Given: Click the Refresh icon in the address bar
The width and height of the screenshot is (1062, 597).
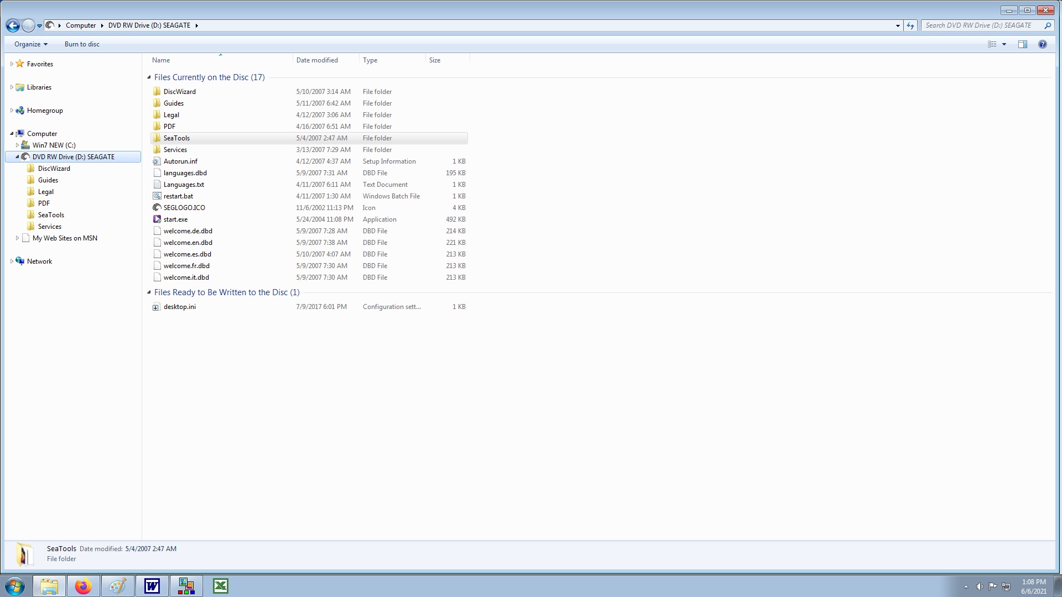Looking at the screenshot, I should tap(910, 25).
